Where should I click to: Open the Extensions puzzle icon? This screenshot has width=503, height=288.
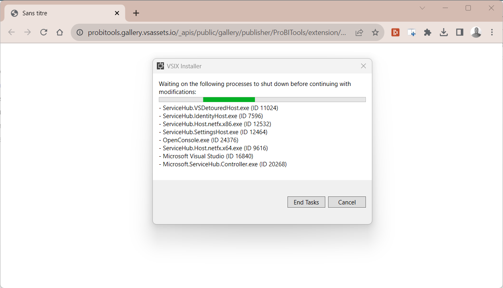point(427,33)
